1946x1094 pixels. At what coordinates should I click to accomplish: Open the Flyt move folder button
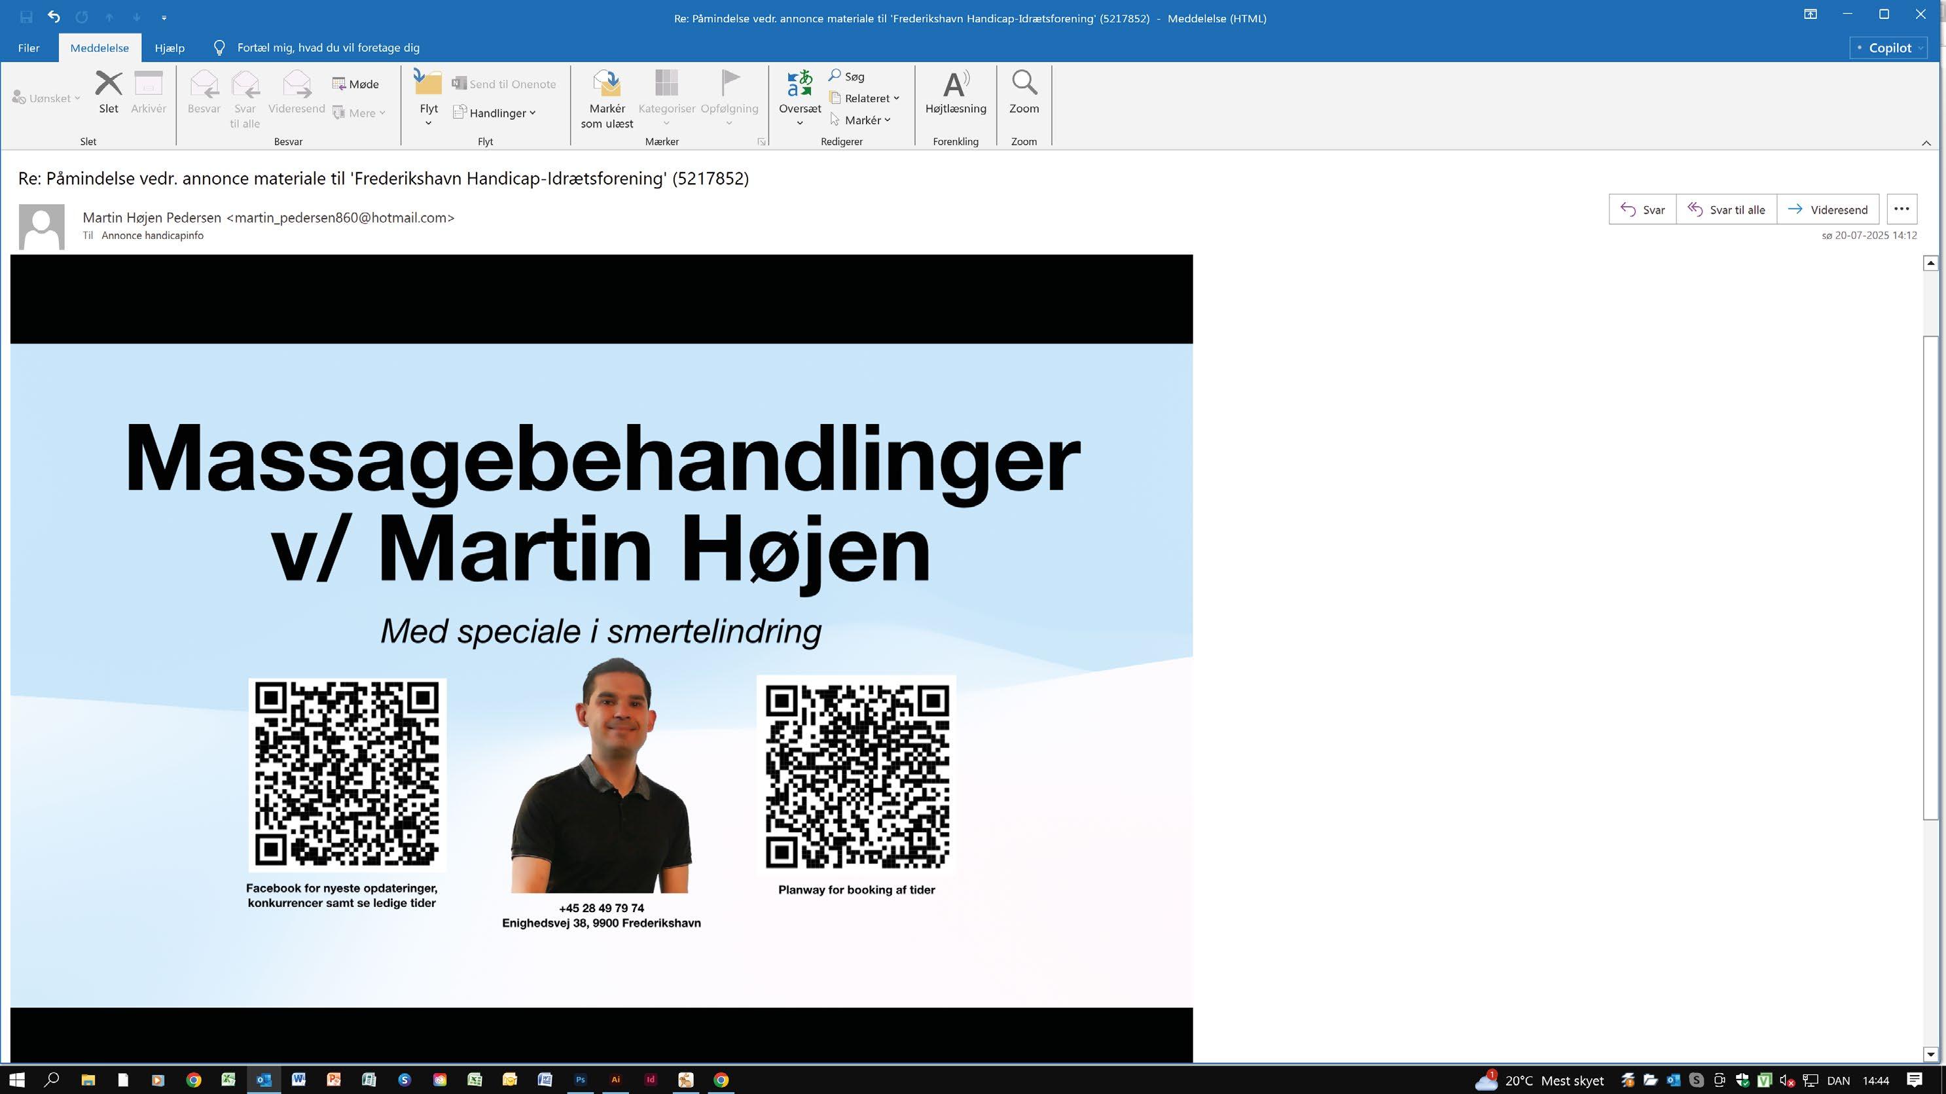tap(428, 84)
